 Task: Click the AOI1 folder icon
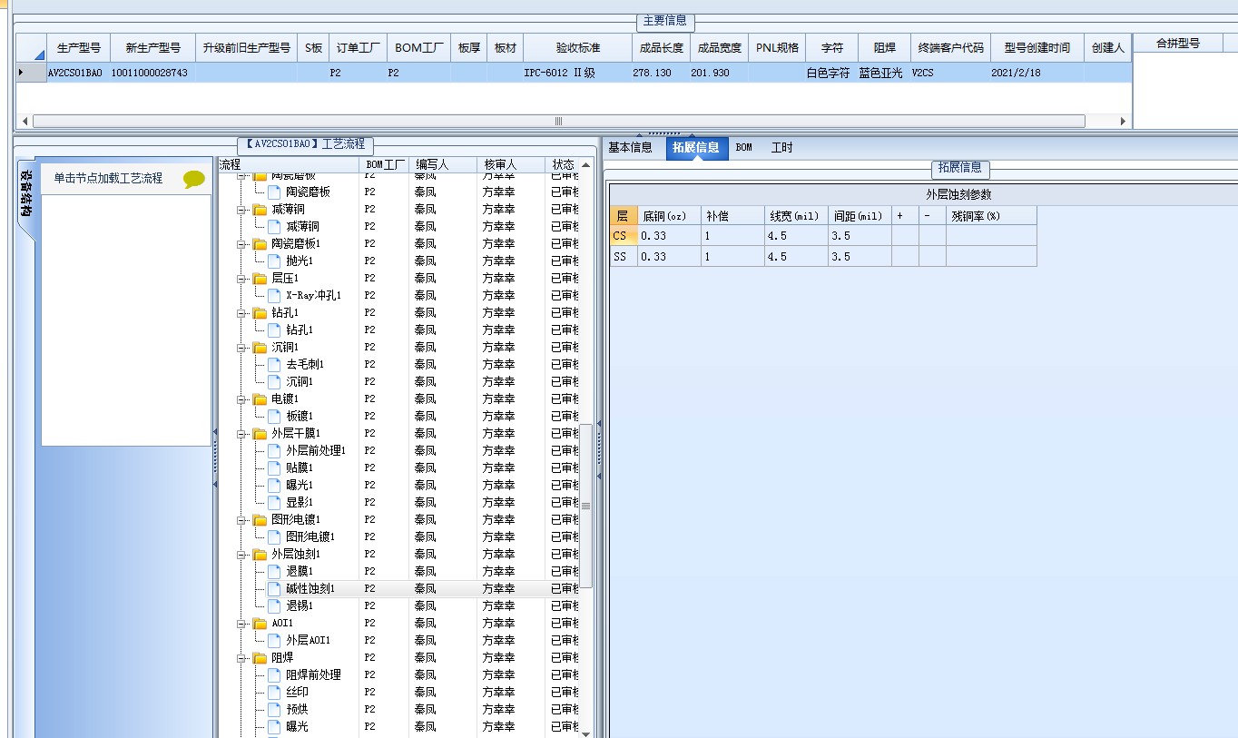click(260, 624)
